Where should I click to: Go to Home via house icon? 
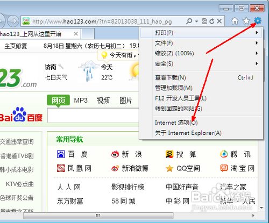click(x=235, y=21)
